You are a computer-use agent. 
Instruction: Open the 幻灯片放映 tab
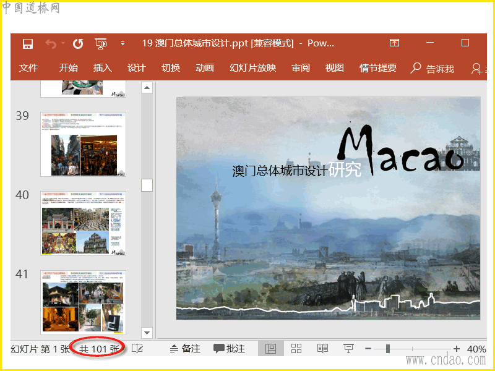pos(252,68)
